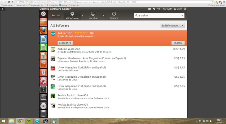Open LibreOffice Writer from the launcher
Screen dimensions: 226x124
44,39
